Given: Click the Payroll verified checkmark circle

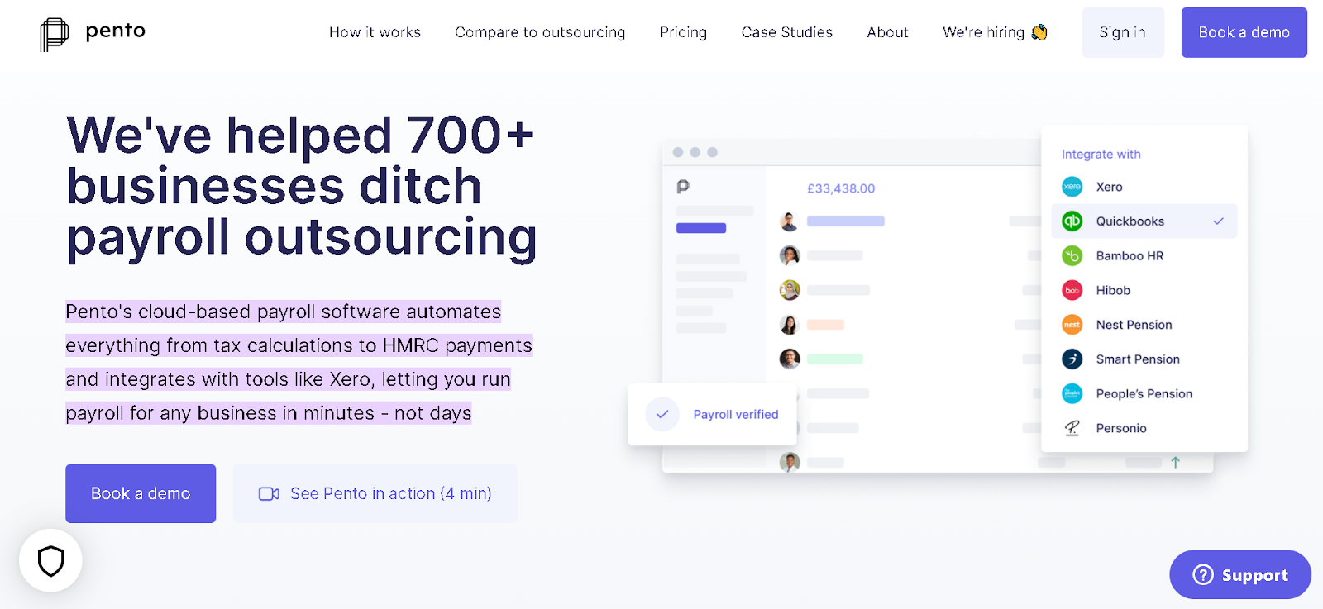Looking at the screenshot, I should [662, 414].
